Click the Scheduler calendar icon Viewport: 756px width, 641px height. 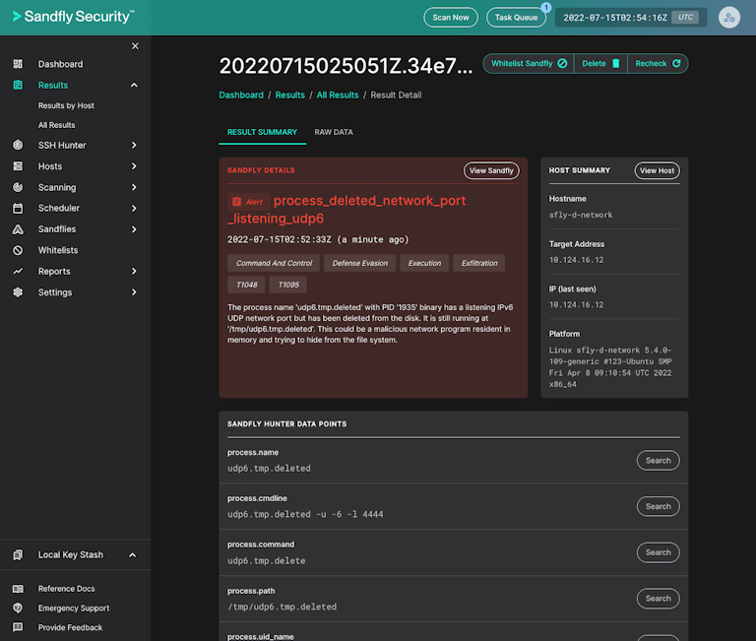pyautogui.click(x=18, y=208)
